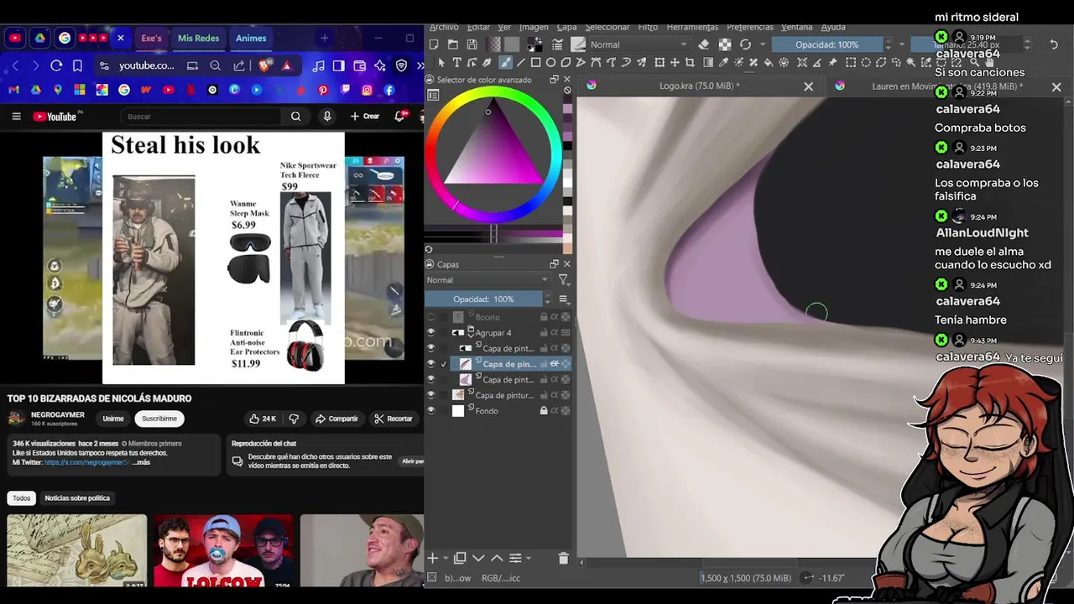
Task: Toggle Eraser mode in Krita toolbar
Action: (x=704, y=44)
